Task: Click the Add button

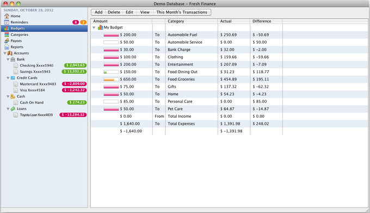Action: click(98, 13)
